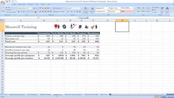Viewport: 174px width, 98px height.
Task: Increase the font size
Action: pyautogui.click(x=34, y=8)
